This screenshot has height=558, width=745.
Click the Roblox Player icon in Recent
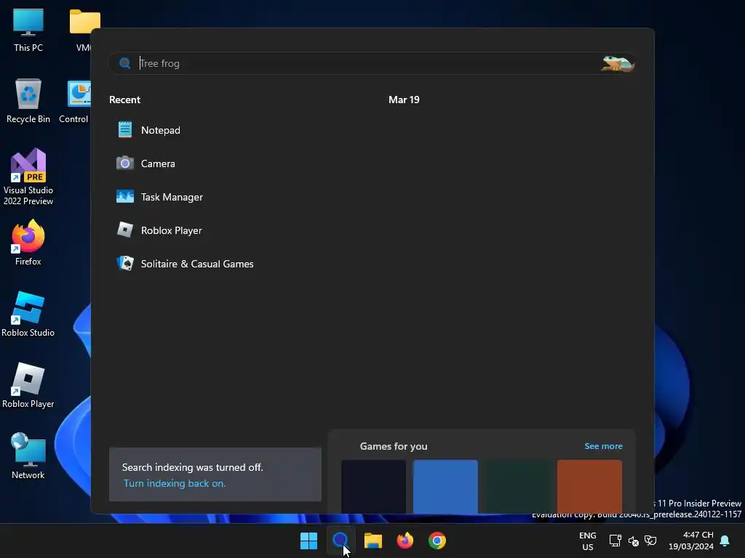point(125,230)
